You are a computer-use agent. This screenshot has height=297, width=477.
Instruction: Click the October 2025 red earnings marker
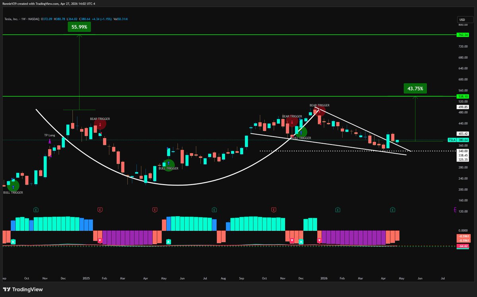point(273,209)
